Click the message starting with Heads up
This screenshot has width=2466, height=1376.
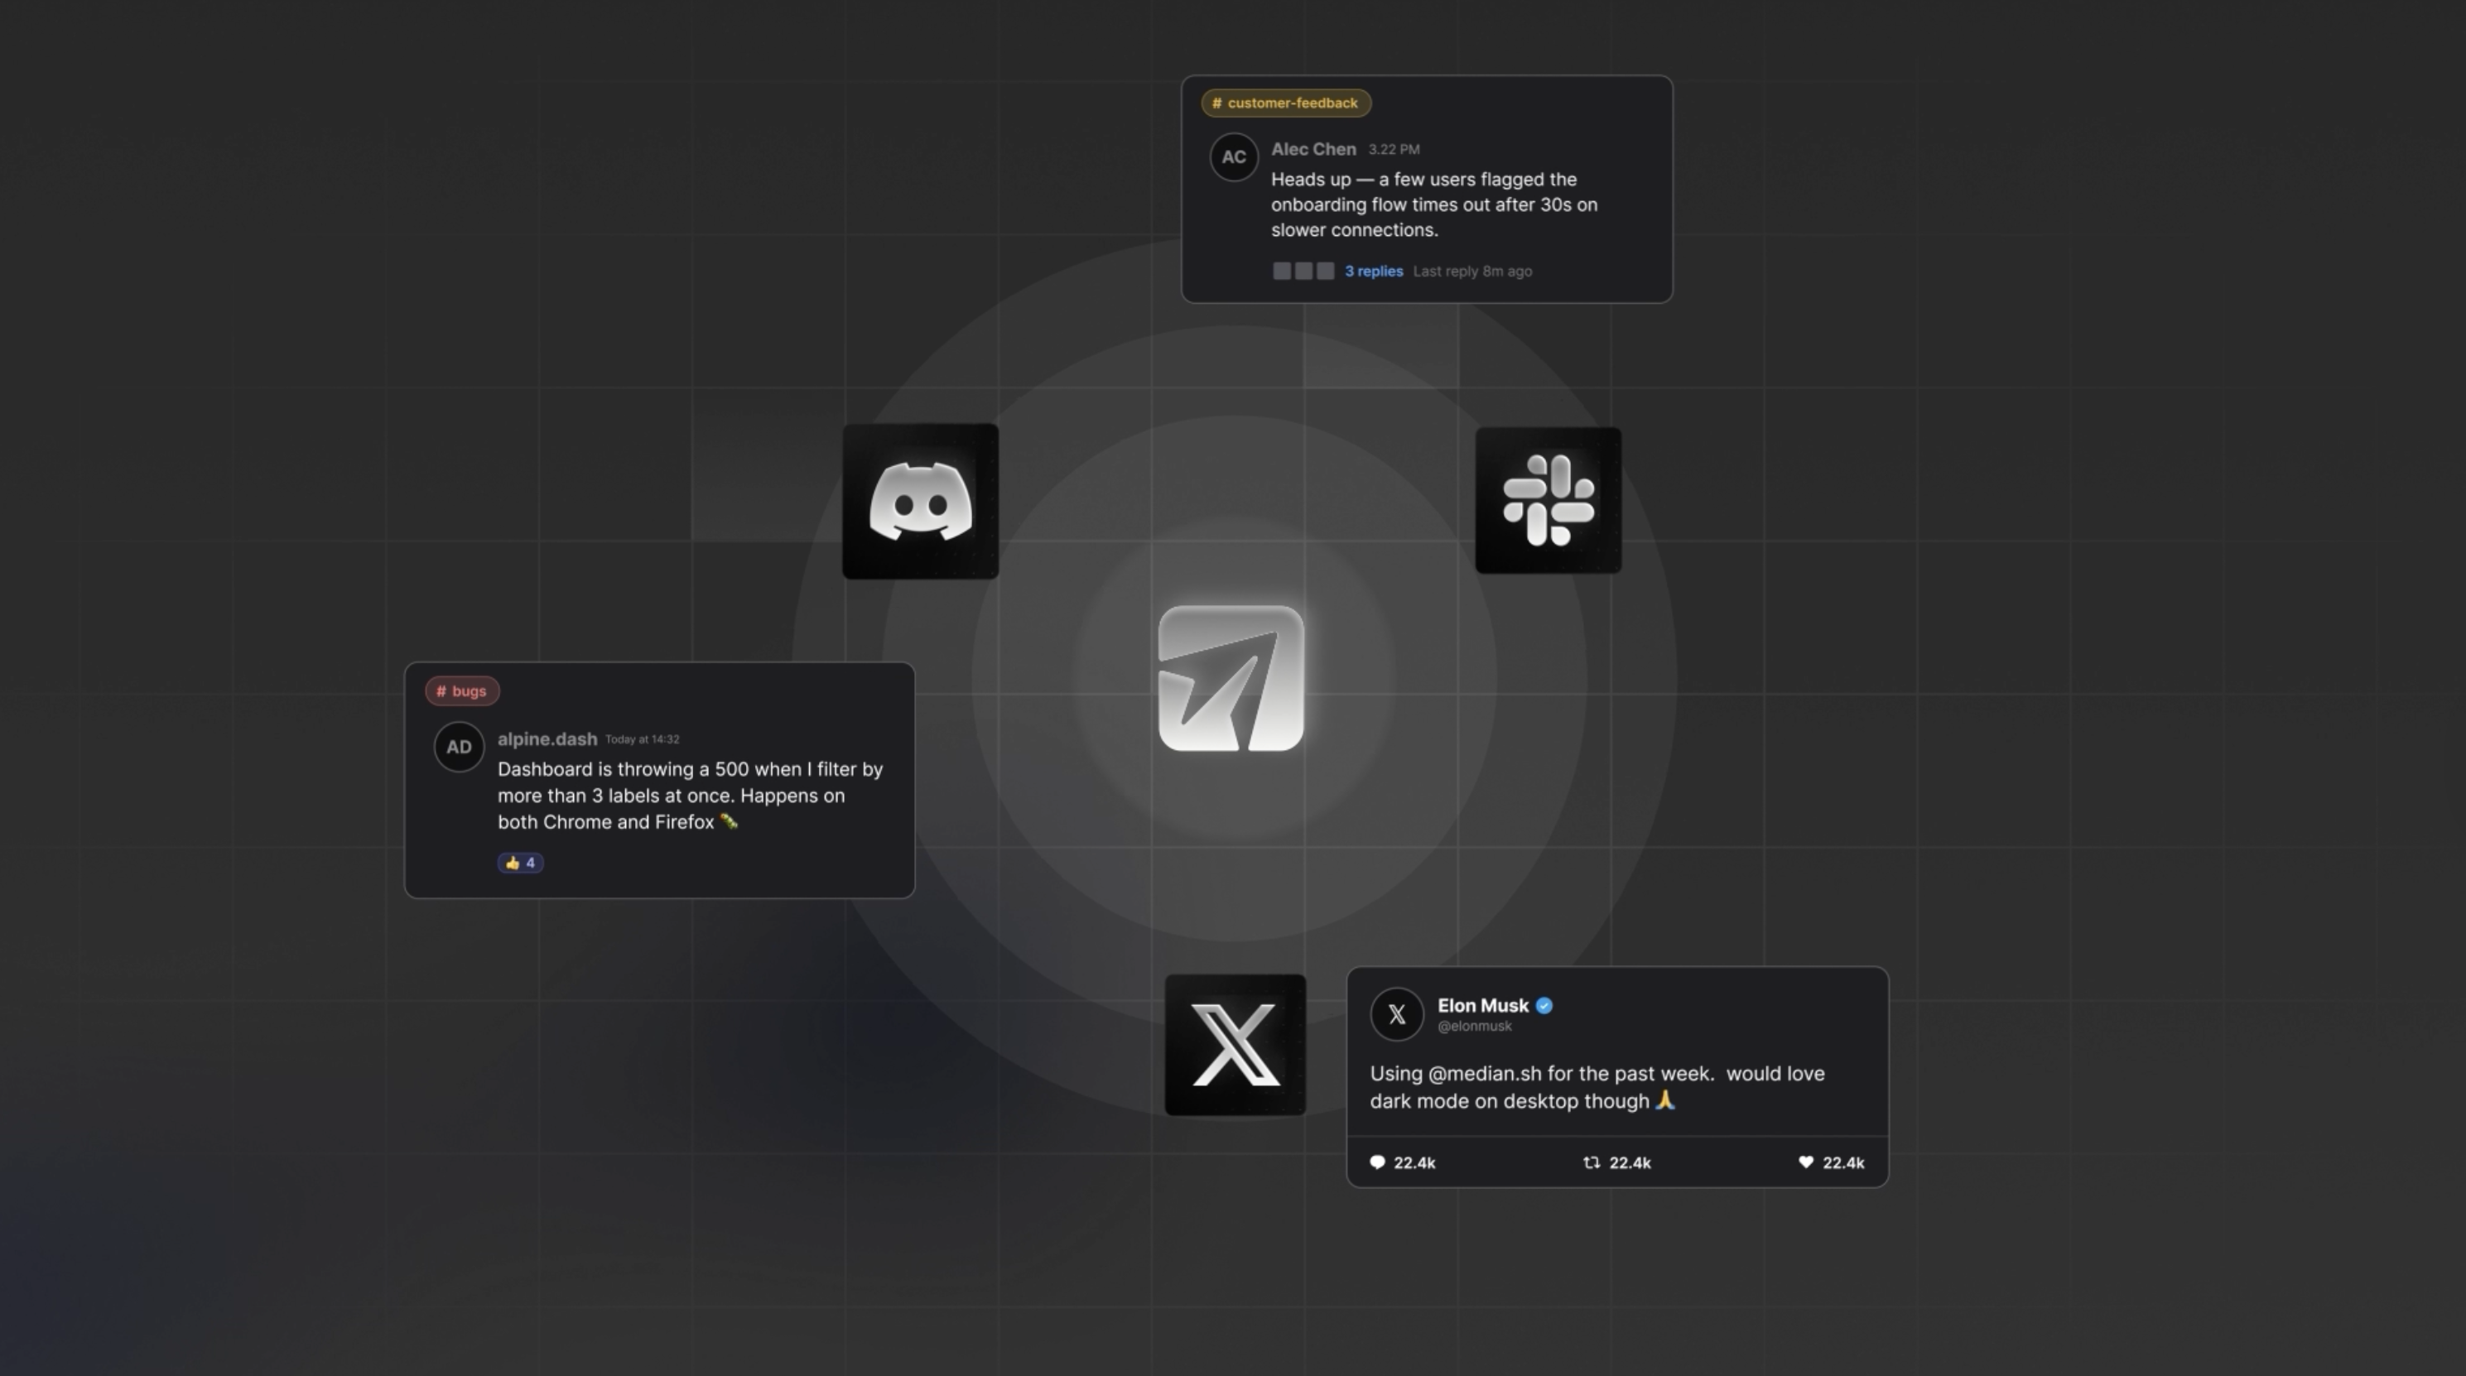click(x=1434, y=204)
